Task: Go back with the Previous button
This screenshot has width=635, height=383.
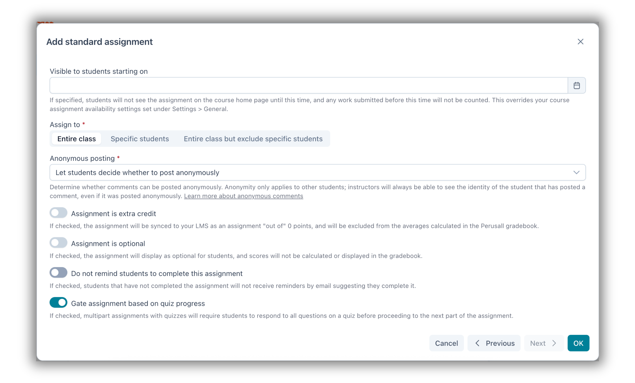Action: coord(494,343)
